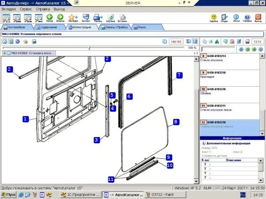Click the Печать printer icon
The image size is (266, 199).
point(98,18)
